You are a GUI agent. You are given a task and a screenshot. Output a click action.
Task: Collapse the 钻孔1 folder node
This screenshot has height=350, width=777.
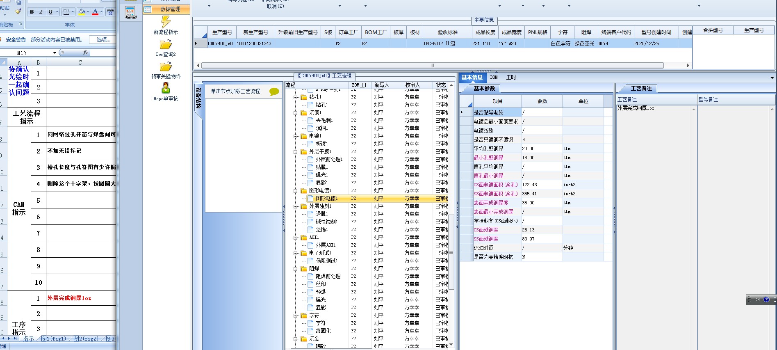pos(296,97)
